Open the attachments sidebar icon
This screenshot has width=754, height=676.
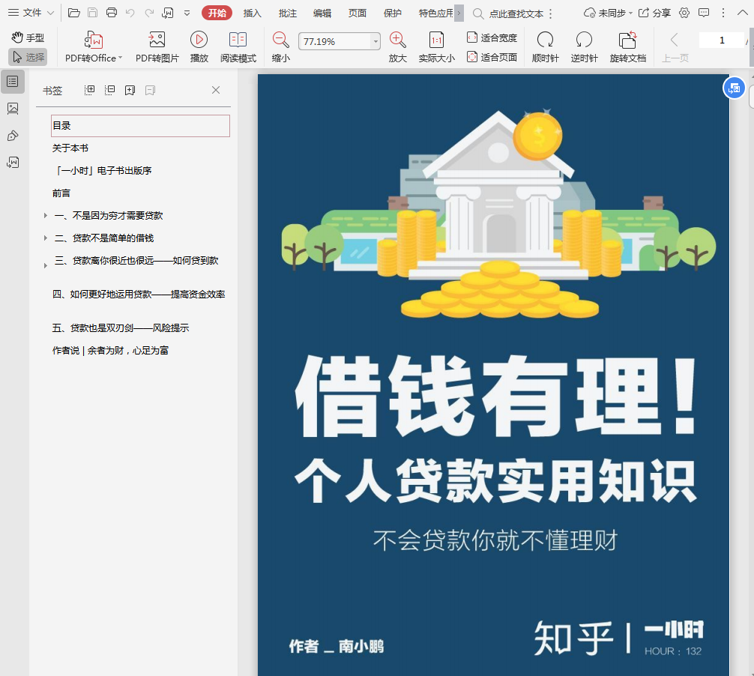tap(13, 163)
